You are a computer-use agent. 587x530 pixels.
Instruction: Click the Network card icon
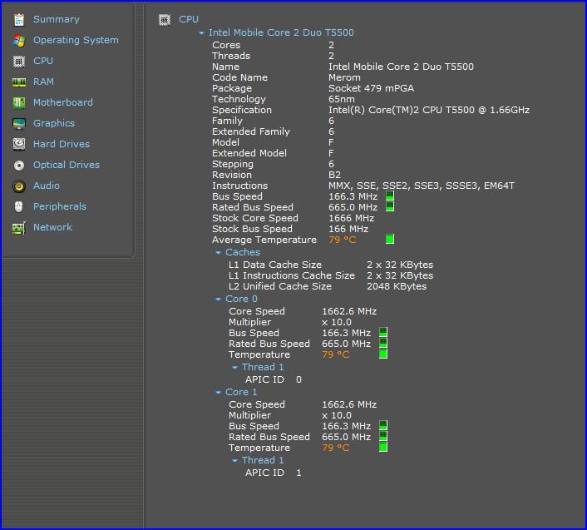[x=19, y=228]
